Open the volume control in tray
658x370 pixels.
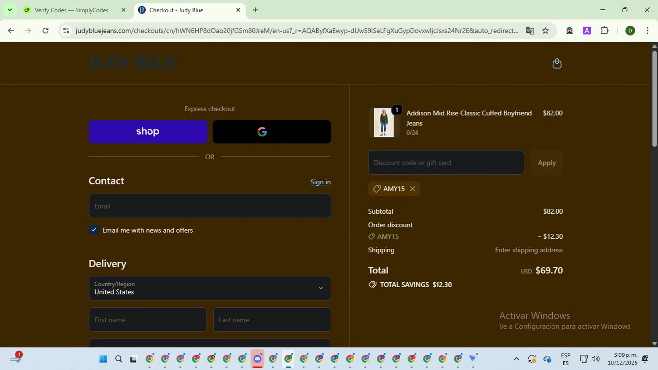click(596, 359)
